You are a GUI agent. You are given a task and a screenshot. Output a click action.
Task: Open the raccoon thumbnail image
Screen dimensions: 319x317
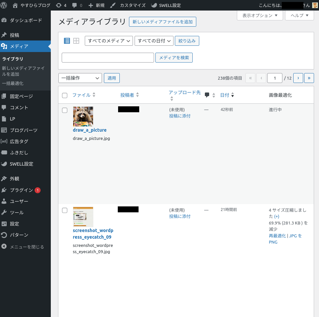(x=83, y=117)
